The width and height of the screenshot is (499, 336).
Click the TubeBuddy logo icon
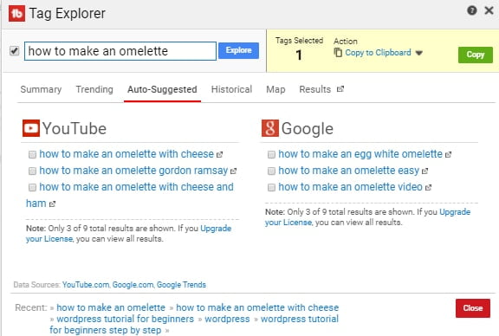[16, 14]
